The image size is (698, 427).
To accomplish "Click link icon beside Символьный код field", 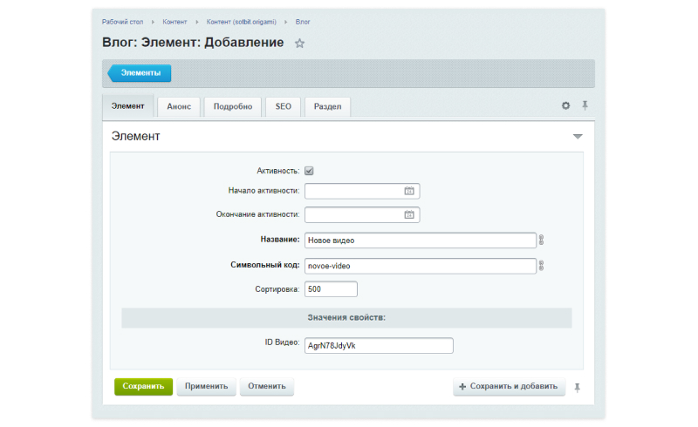I will pos(541,266).
